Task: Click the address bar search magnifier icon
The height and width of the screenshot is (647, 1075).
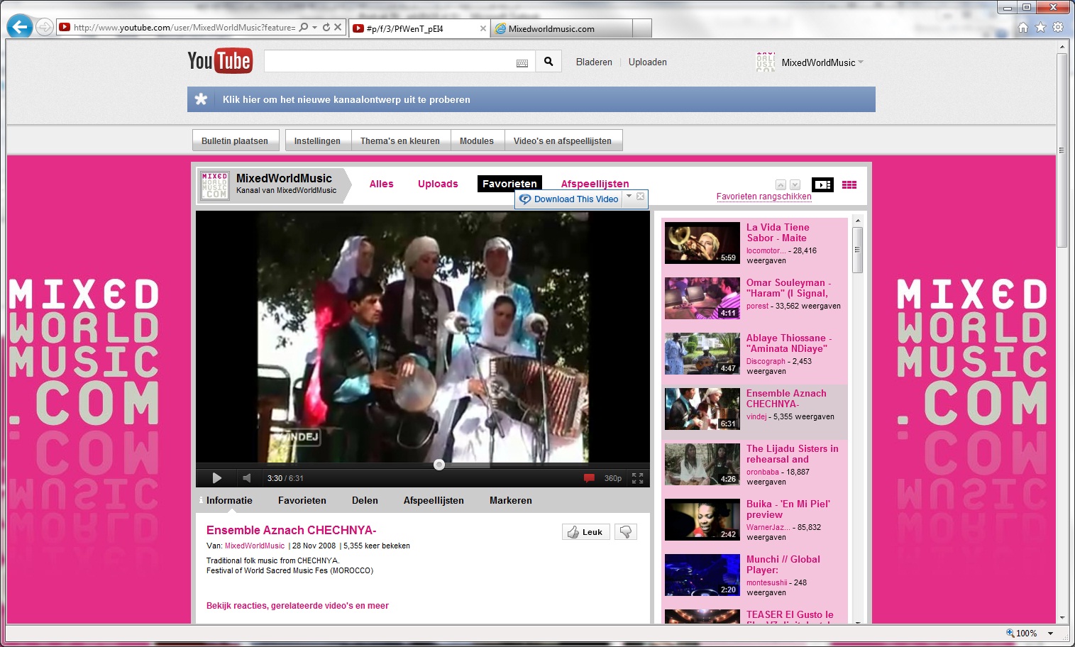Action: [304, 28]
